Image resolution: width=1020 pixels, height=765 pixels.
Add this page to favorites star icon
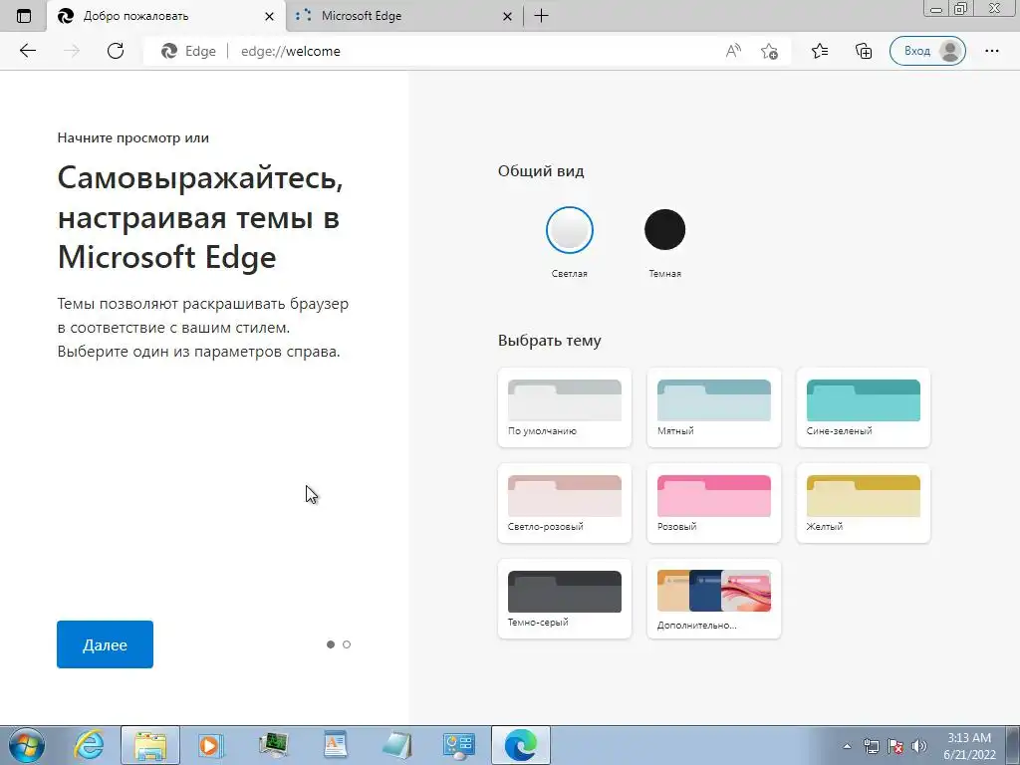(770, 51)
